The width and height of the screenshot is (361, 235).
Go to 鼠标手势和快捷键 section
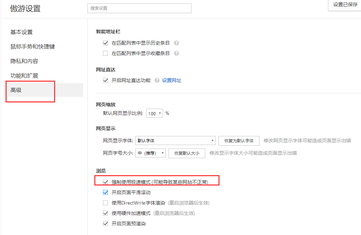coord(33,47)
